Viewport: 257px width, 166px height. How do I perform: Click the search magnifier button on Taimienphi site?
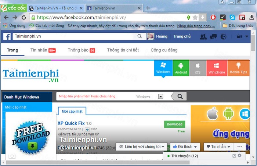pos(180,97)
